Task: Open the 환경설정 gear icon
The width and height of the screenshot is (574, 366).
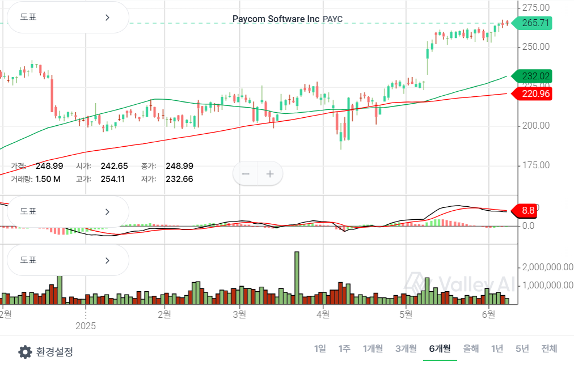Action: tap(25, 352)
